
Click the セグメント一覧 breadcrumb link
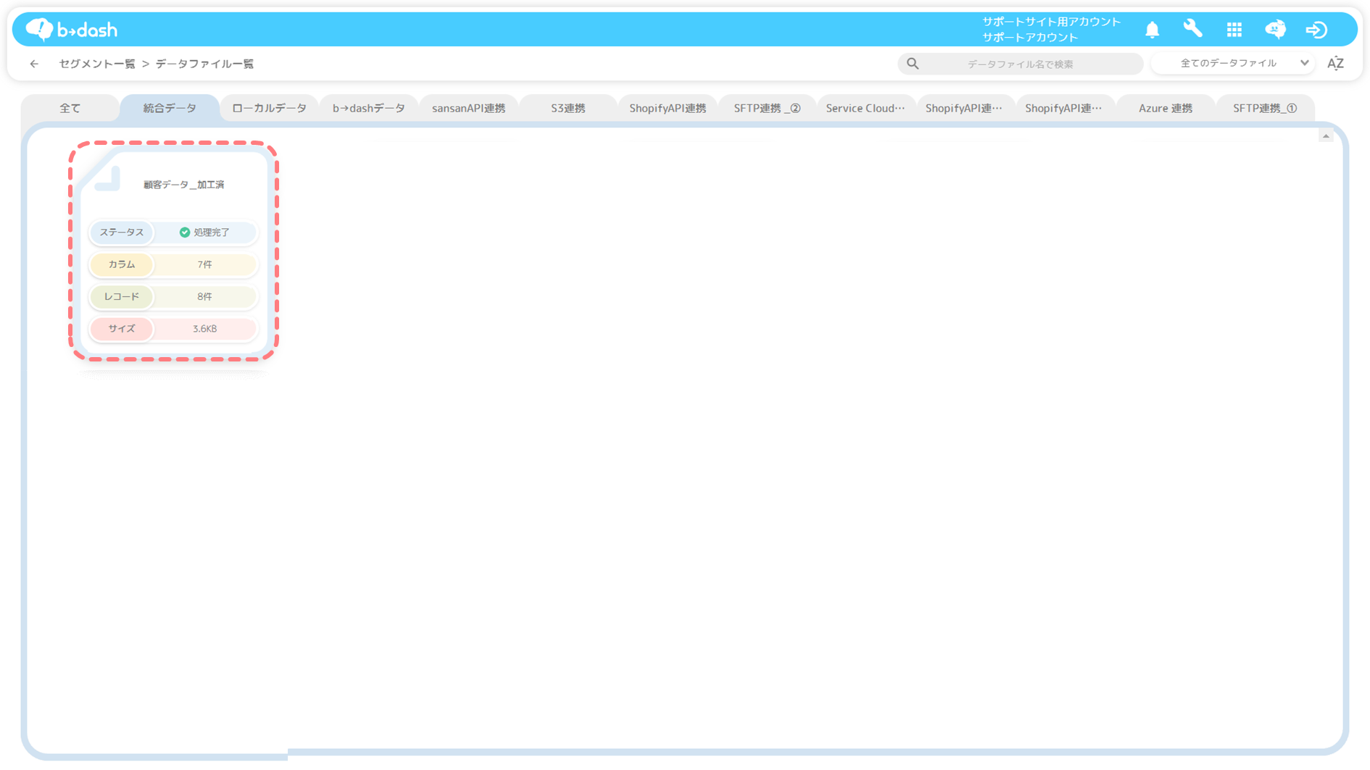click(97, 64)
